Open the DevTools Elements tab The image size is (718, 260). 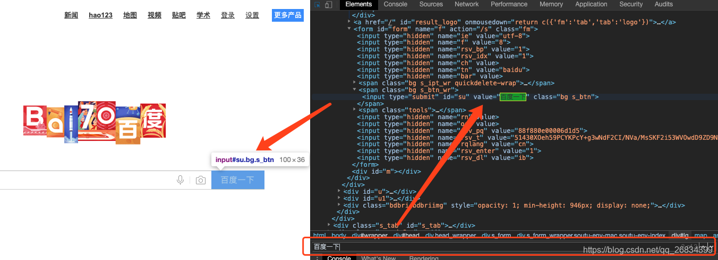tap(359, 4)
